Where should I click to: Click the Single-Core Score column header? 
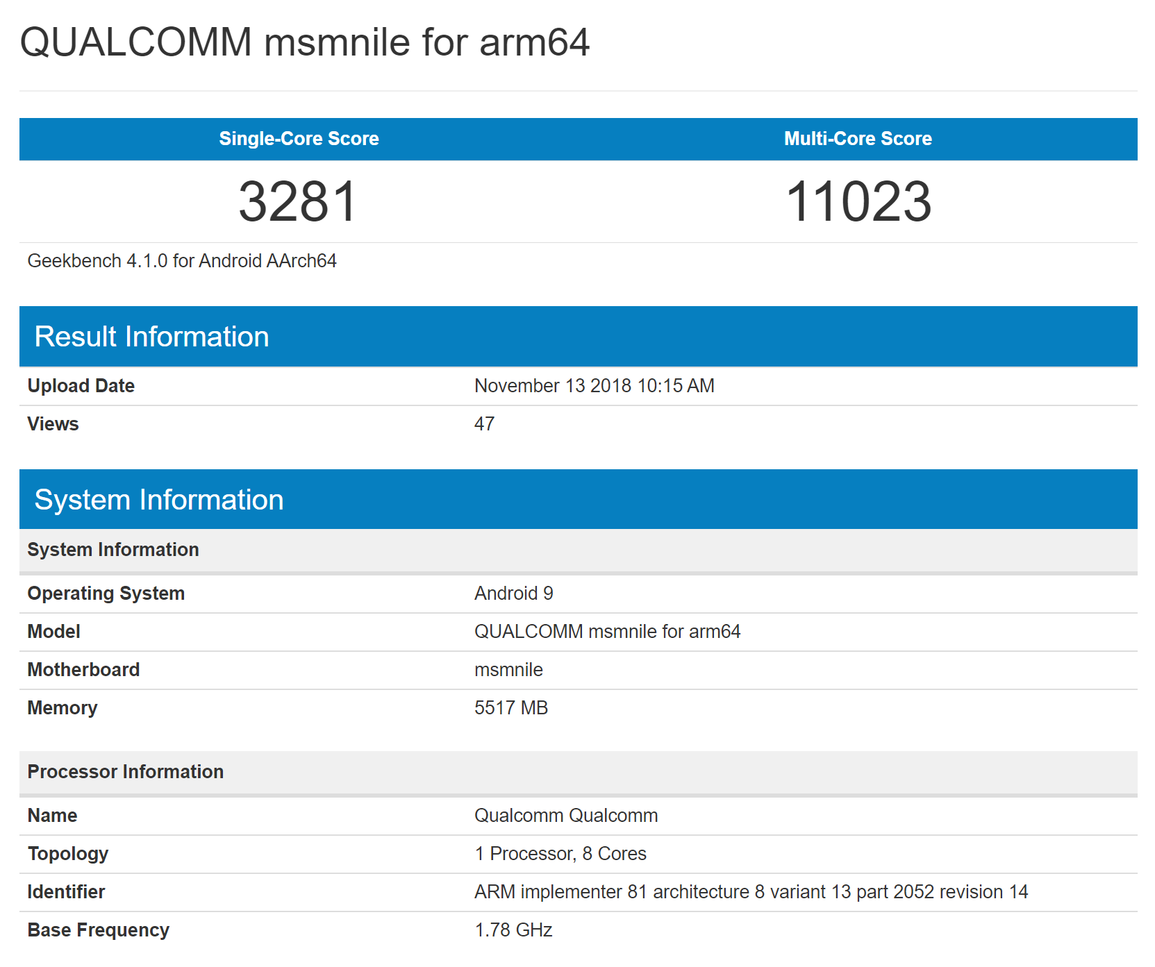click(299, 139)
